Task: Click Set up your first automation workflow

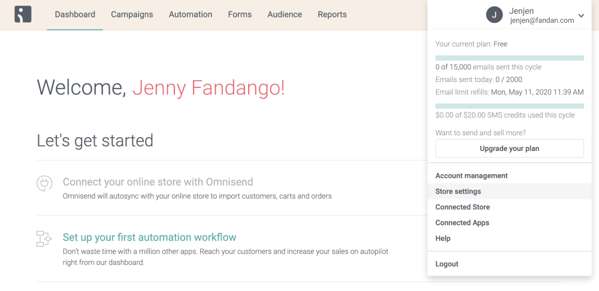Action: (x=150, y=238)
